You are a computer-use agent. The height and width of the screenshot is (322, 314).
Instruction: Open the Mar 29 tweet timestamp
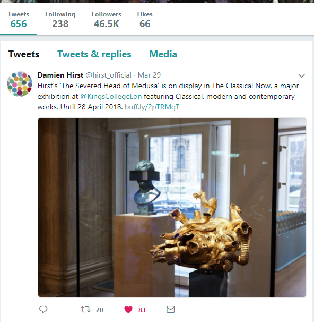[x=149, y=75]
